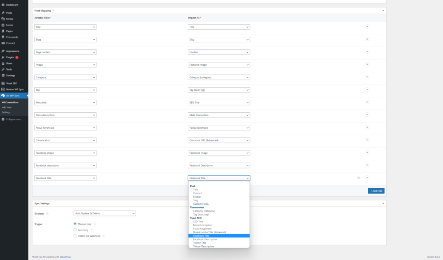This screenshot has height=260, width=443.
Task: Remove the Focus keyphrase mapping row
Action: coord(367,127)
